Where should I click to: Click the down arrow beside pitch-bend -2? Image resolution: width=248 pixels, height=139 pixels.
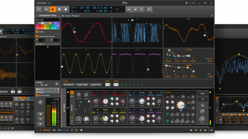(x=37, y=40)
